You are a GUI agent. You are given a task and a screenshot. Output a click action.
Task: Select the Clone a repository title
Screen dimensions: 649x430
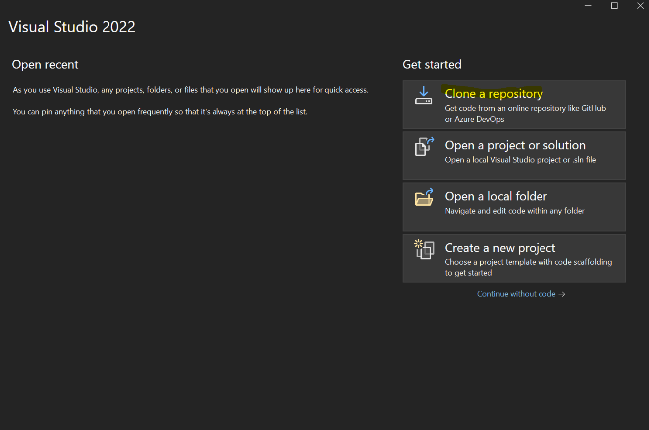tap(494, 94)
